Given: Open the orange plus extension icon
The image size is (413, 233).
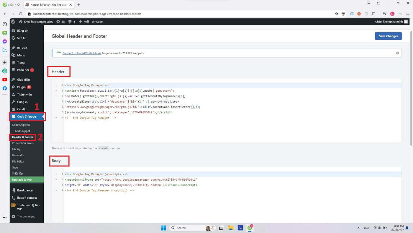Looking at the screenshot, I should (x=359, y=14).
